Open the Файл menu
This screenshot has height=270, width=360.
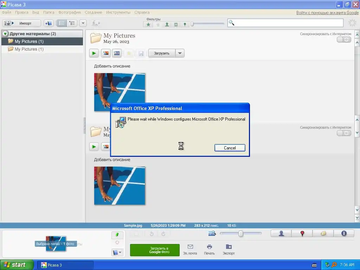click(x=6, y=12)
